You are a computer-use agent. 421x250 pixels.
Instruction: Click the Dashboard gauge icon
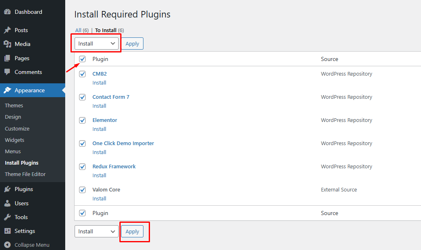click(x=7, y=11)
